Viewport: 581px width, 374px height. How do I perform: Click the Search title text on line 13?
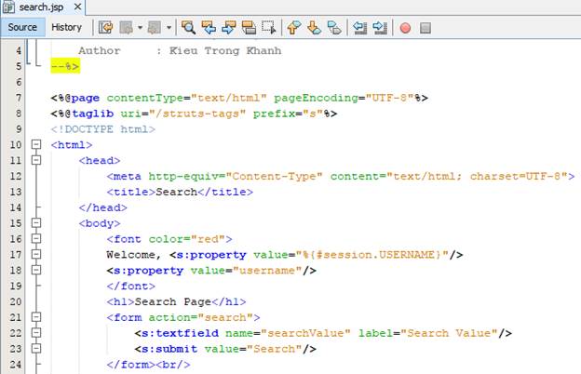point(176,192)
